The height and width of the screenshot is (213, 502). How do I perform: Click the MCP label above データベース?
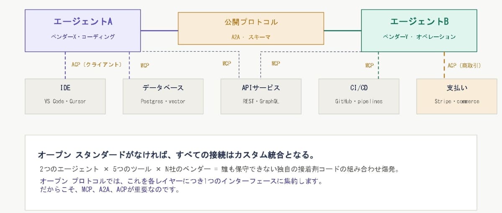(145, 65)
